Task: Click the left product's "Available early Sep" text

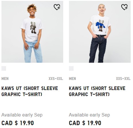Action: click(x=22, y=115)
